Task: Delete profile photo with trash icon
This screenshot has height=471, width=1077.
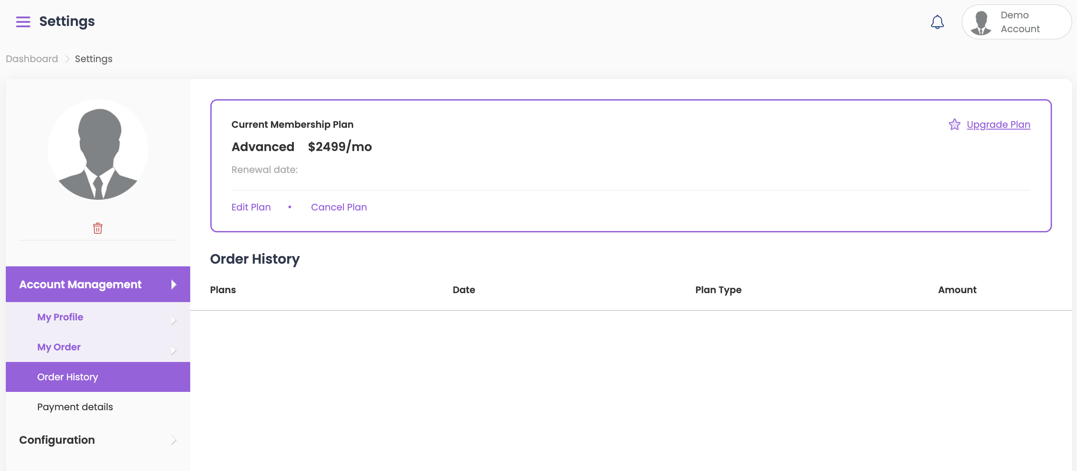Action: [x=98, y=228]
